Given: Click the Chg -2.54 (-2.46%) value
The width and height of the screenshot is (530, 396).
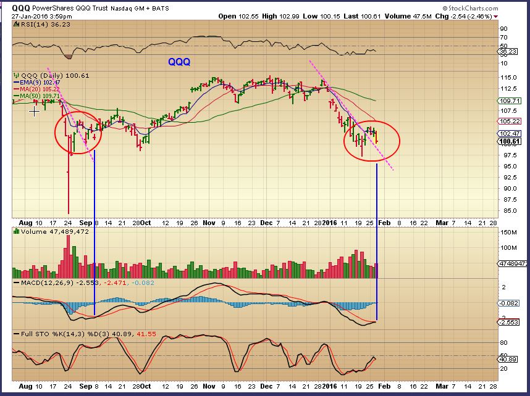Looking at the screenshot, I should click(463, 16).
